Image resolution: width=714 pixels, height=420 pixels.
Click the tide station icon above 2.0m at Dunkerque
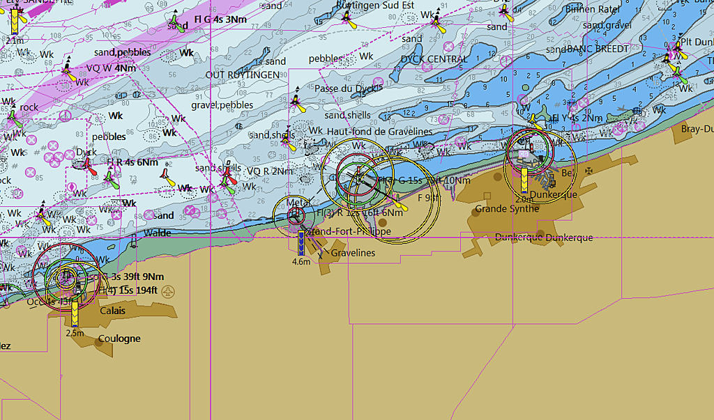pos(524,181)
